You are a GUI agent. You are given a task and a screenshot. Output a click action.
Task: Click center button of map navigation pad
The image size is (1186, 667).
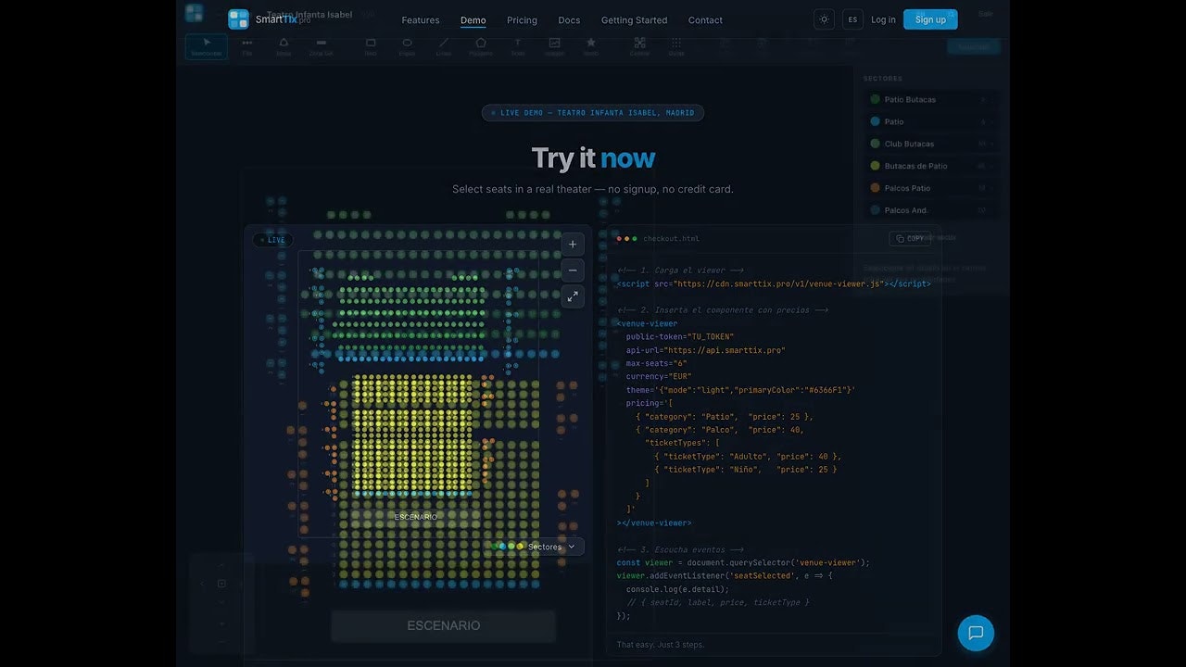221,584
